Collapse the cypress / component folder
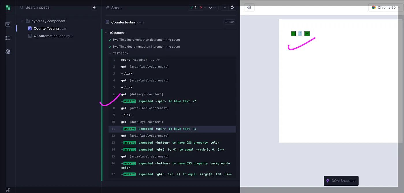Viewport: 404px width, 193px height. tap(22, 21)
